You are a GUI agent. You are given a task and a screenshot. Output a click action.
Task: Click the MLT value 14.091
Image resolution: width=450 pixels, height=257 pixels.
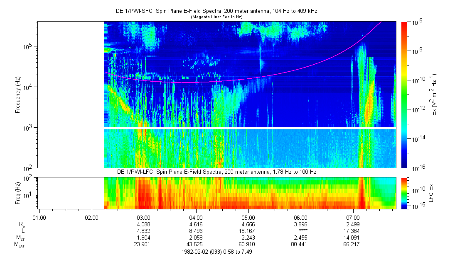coord(353,238)
